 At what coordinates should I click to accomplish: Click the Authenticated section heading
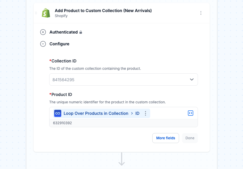click(x=64, y=32)
